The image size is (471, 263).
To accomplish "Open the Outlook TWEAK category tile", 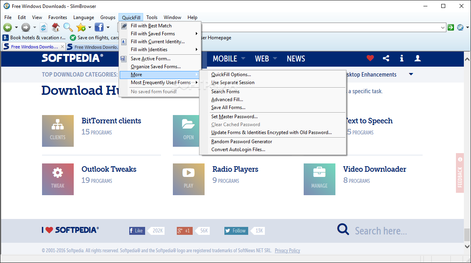I will pos(57,179).
